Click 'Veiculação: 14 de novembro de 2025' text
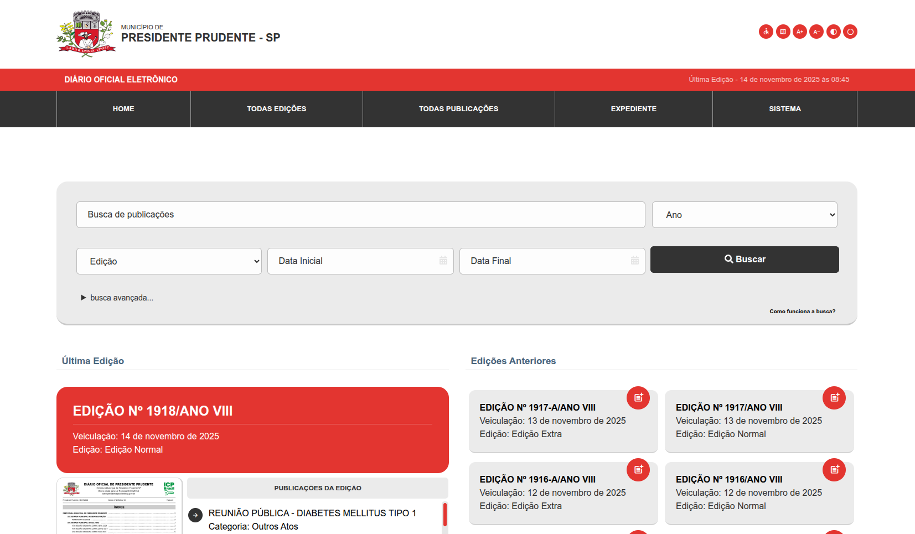The height and width of the screenshot is (534, 915). pos(146,436)
